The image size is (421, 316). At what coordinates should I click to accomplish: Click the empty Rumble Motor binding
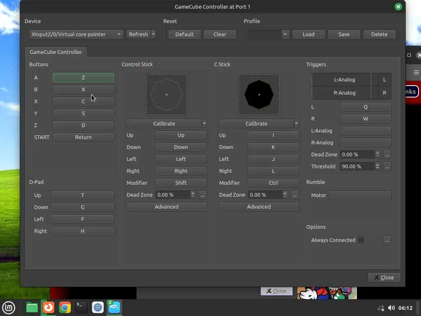coord(360,195)
